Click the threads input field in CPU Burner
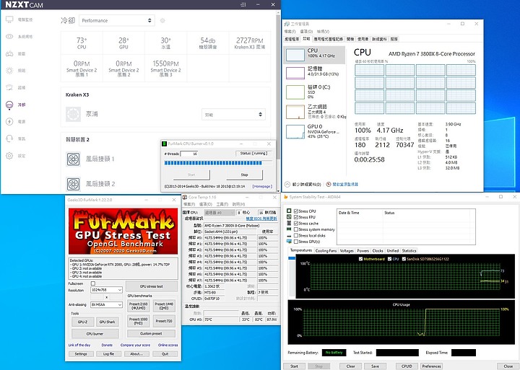Image resolution: width=520 pixels, height=370 pixels. point(189,154)
